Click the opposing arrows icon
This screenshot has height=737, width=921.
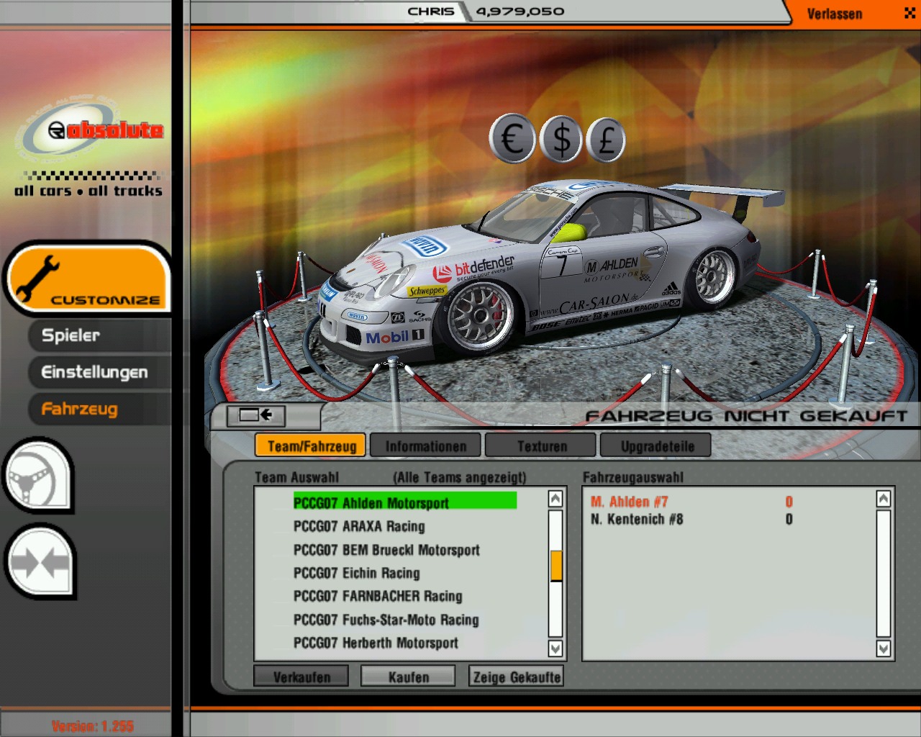point(40,562)
